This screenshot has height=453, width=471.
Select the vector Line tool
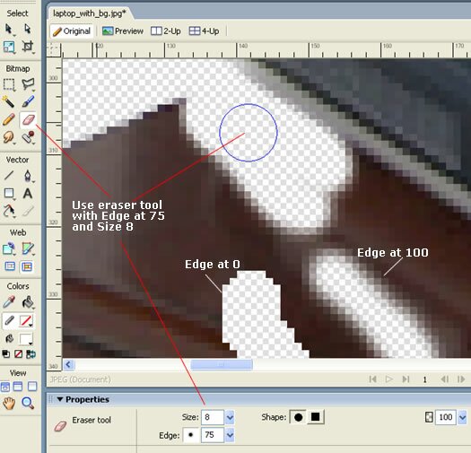pos(9,176)
